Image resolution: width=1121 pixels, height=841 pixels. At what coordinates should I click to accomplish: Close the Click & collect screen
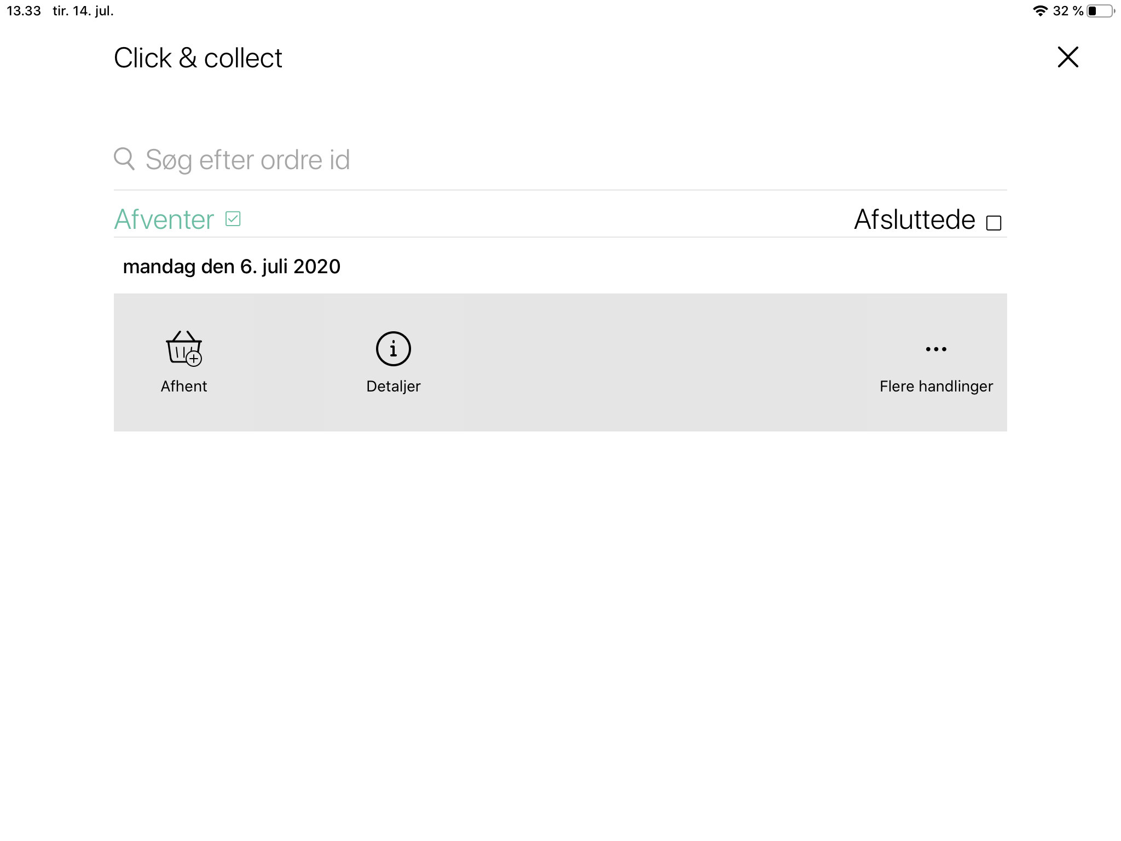click(x=1067, y=57)
